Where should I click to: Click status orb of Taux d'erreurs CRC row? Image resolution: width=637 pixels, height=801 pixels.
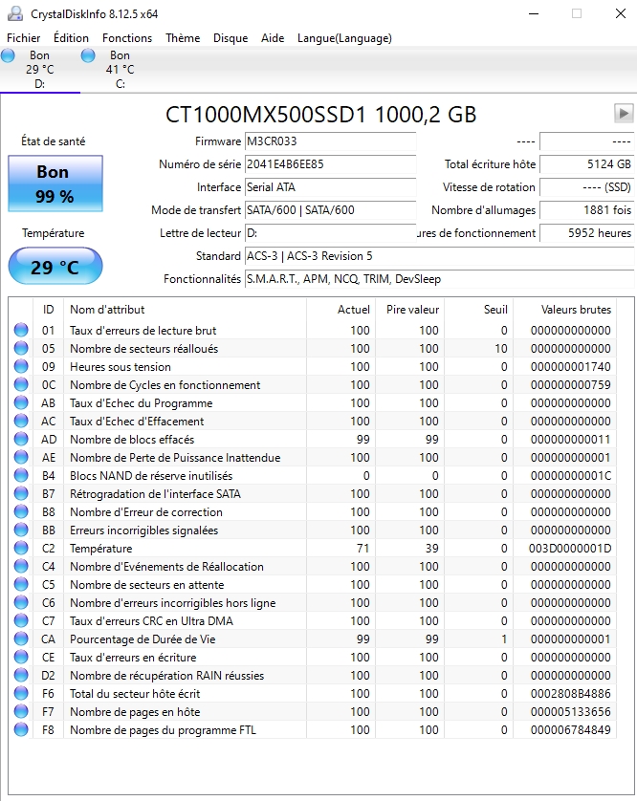(x=21, y=620)
